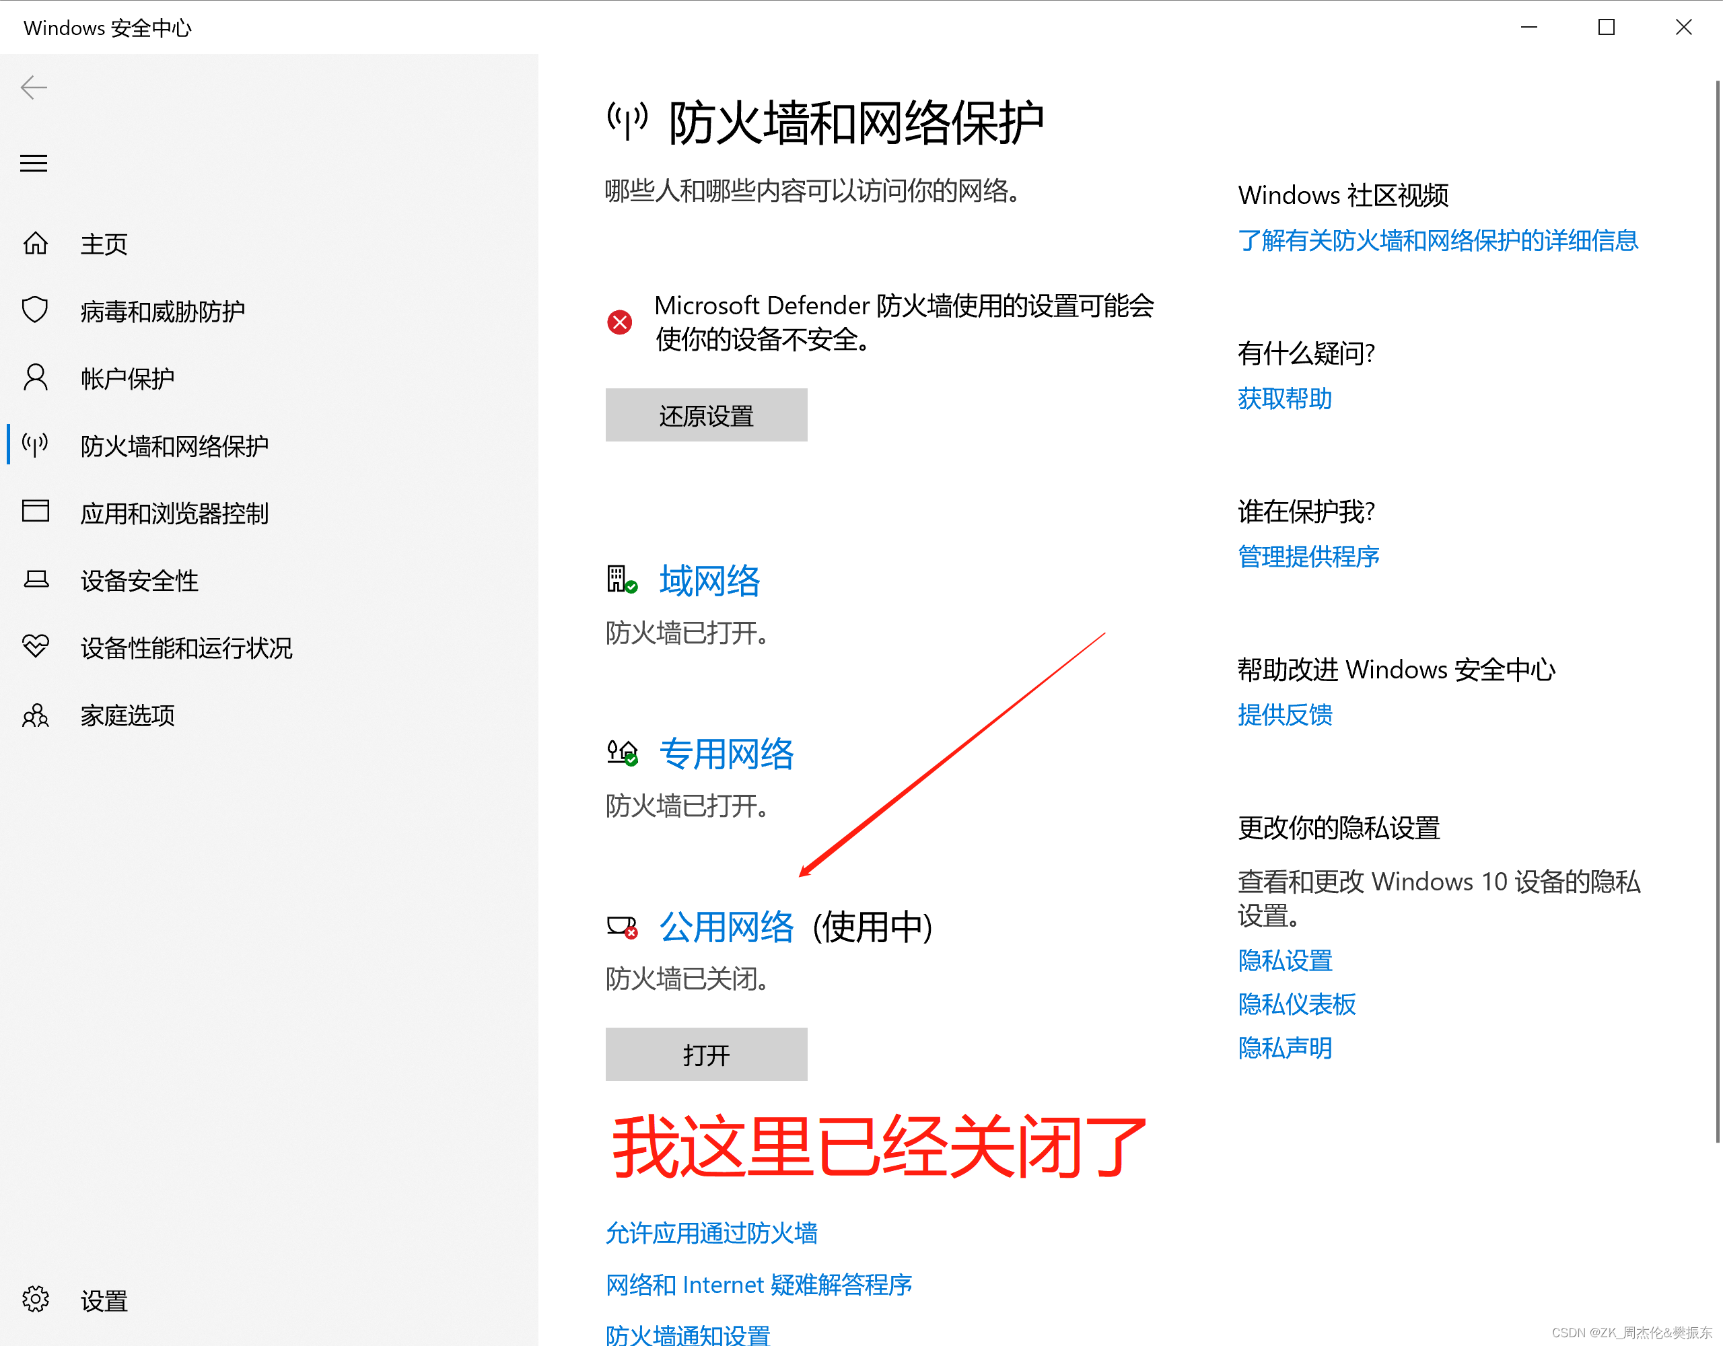Open the 域网络 link
The width and height of the screenshot is (1723, 1346).
709,581
